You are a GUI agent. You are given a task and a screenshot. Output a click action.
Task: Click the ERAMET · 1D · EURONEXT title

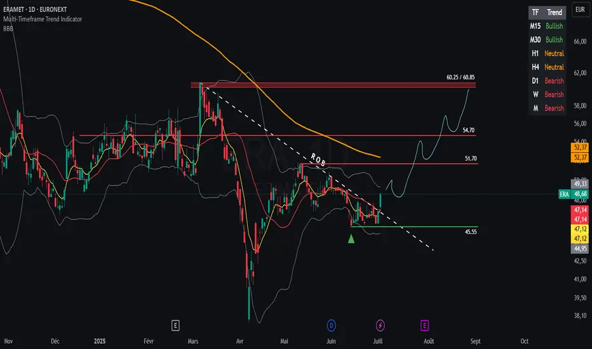coord(35,10)
